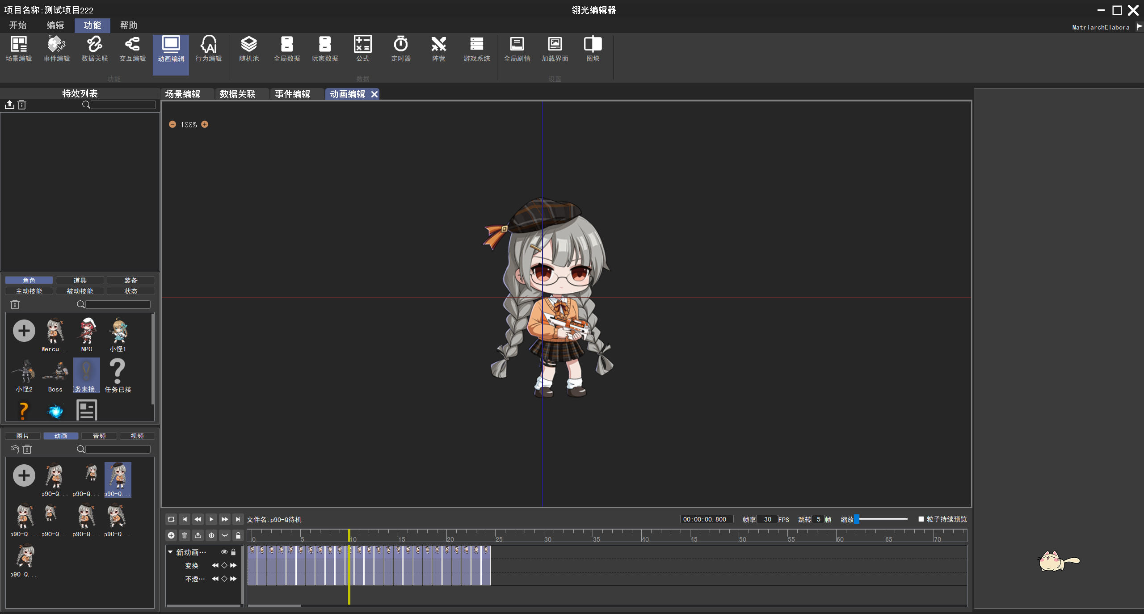Switch to the 数据关联 tab
The image size is (1144, 614).
click(x=237, y=94)
